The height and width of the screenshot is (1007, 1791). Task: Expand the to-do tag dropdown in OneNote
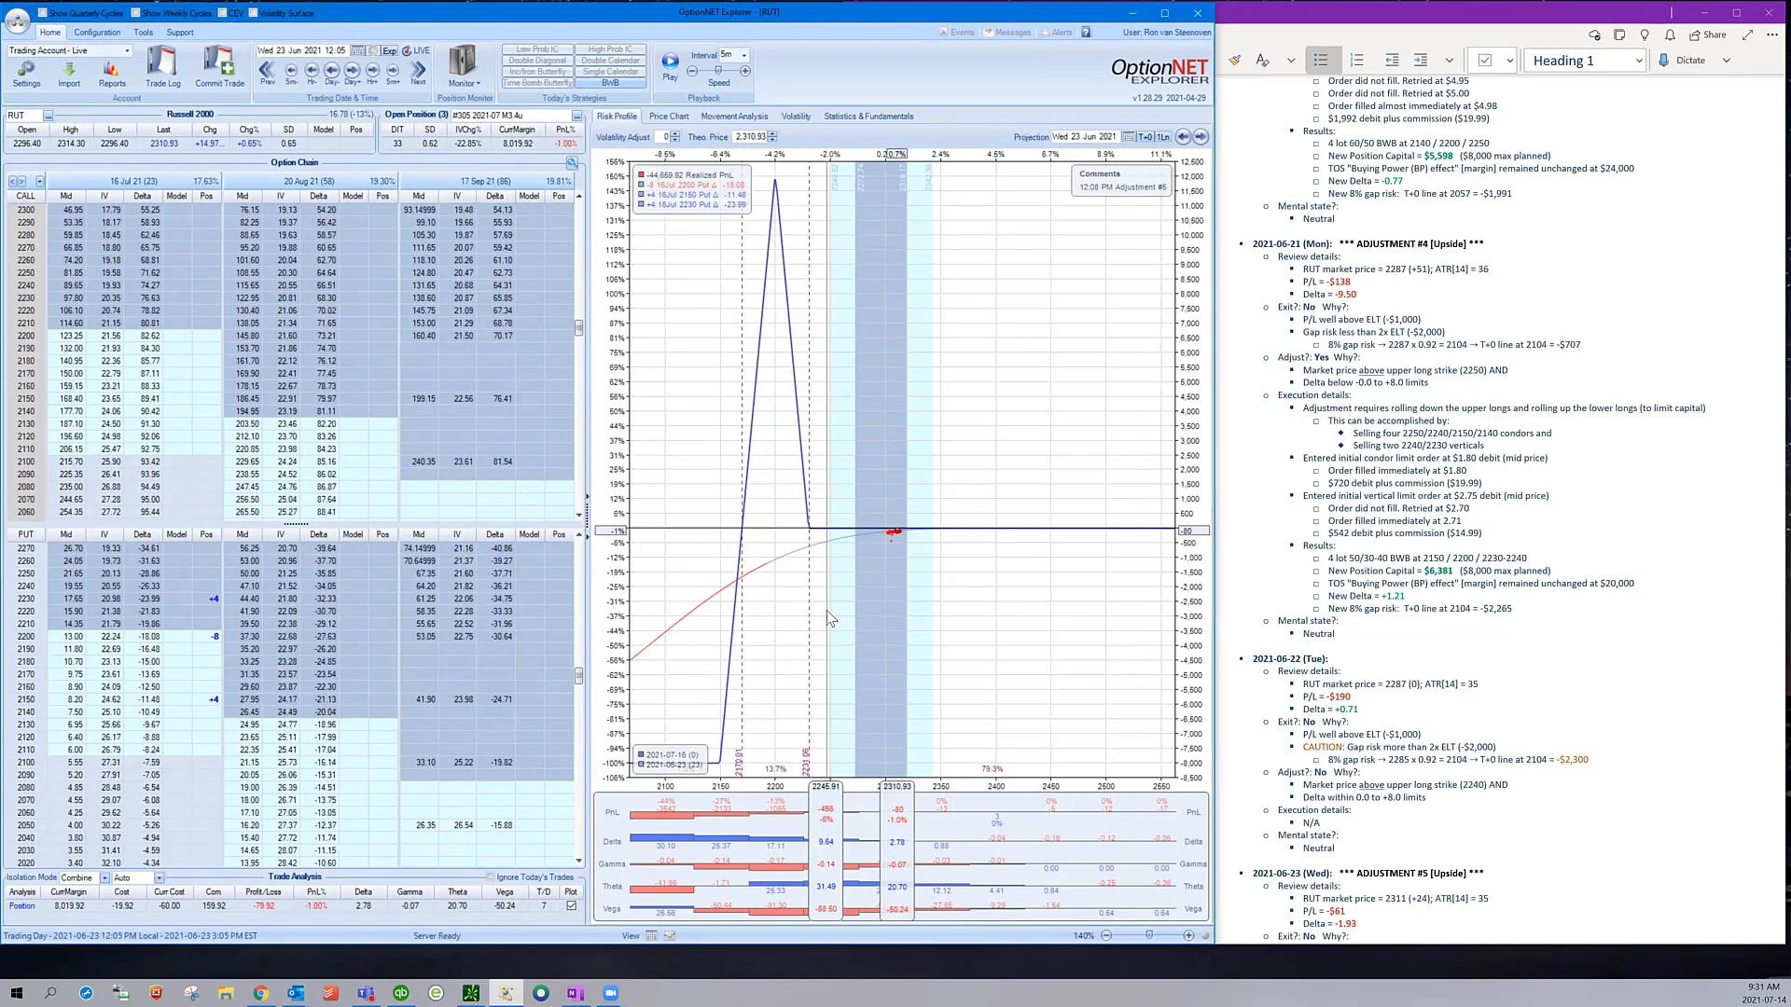coord(1509,61)
